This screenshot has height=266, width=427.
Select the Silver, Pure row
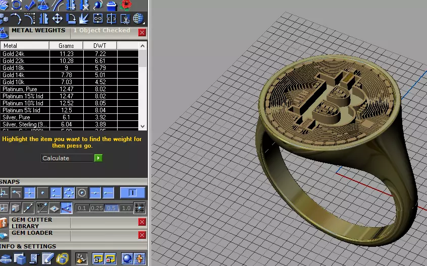pyautogui.click(x=70, y=117)
